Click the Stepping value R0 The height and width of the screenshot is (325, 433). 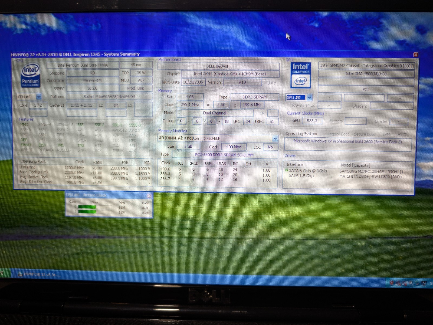(93, 73)
